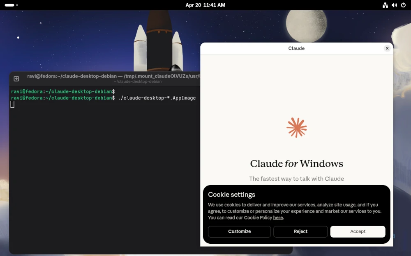Open the Cookie Policy via the here link

coord(278,217)
